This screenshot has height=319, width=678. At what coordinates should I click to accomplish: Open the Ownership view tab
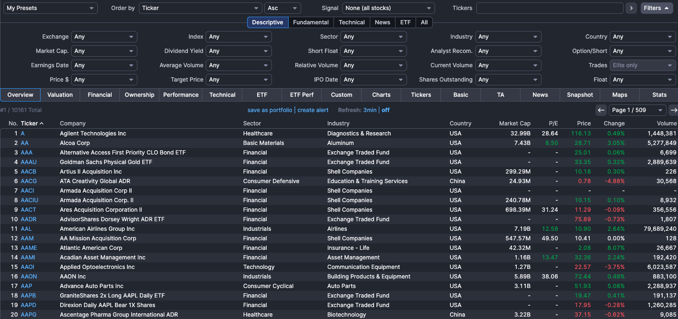click(139, 95)
